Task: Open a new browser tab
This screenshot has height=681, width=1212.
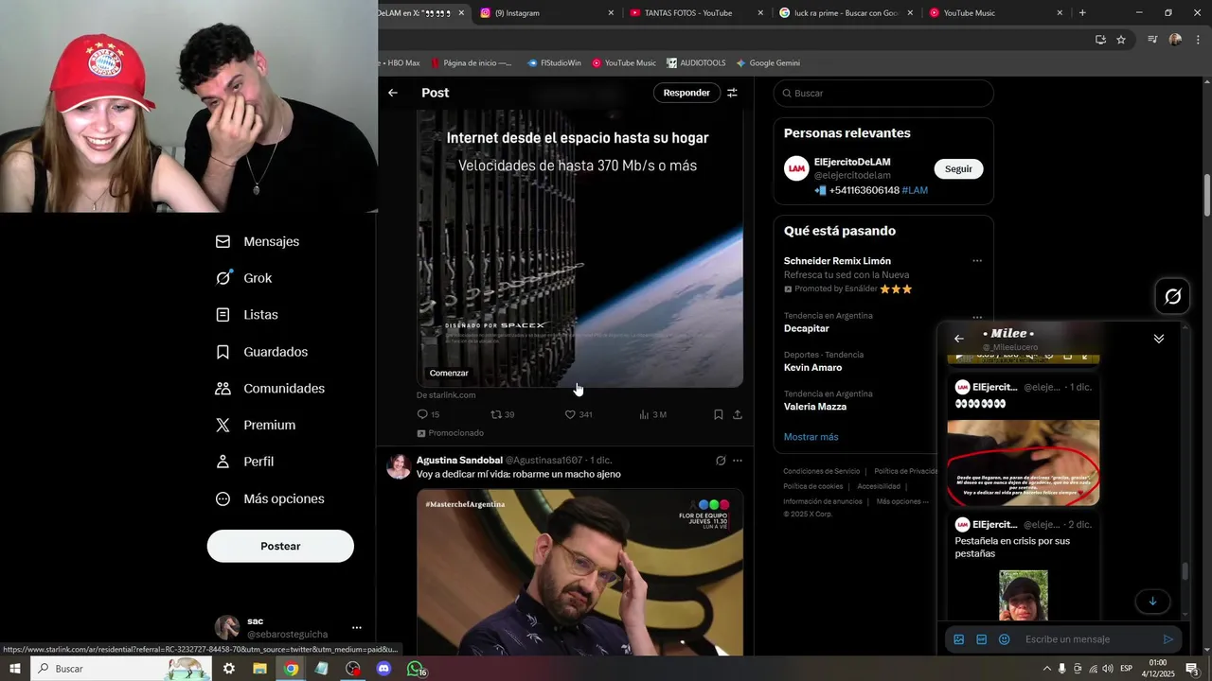Action: (x=1082, y=13)
